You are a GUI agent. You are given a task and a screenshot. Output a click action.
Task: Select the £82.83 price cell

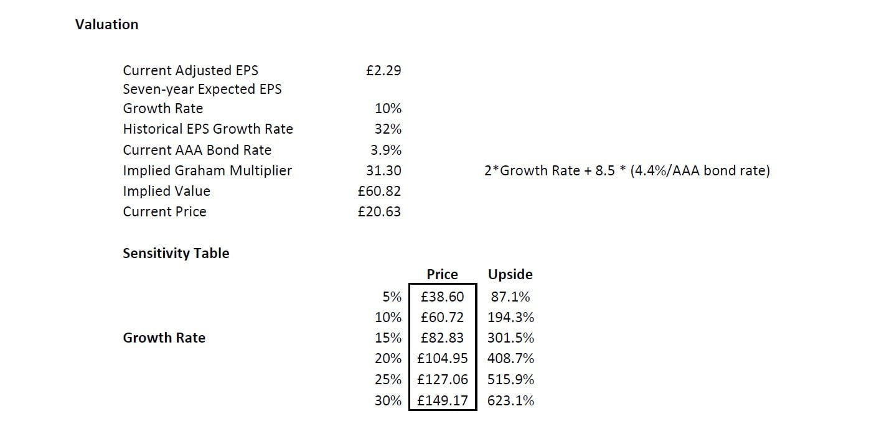tap(442, 338)
